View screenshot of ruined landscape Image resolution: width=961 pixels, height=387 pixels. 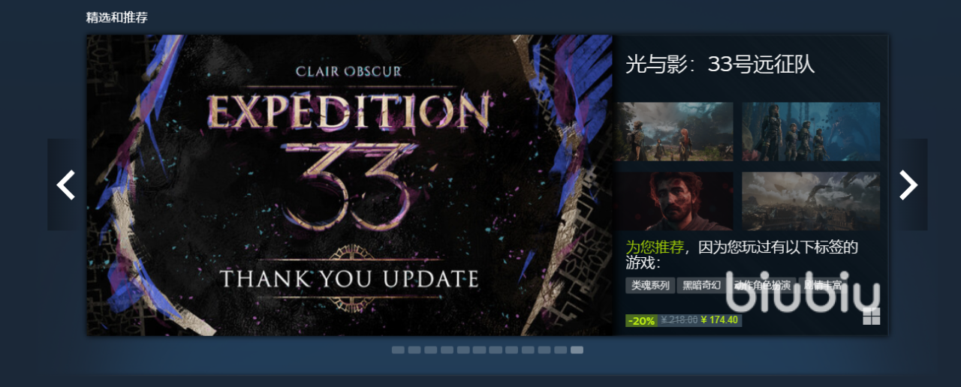tap(811, 201)
